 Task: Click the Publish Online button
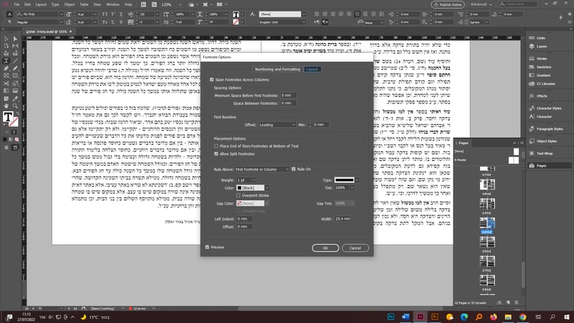448,5
